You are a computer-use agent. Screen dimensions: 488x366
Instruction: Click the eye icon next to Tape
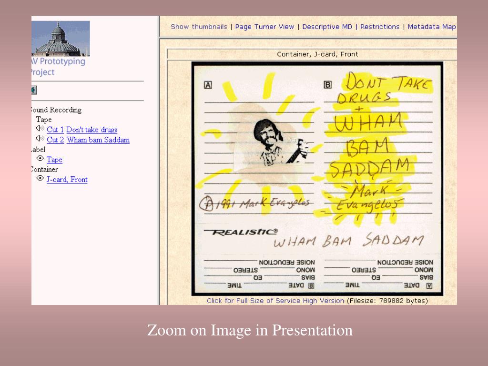(40, 158)
